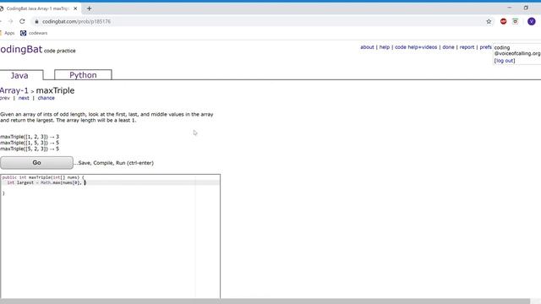Image resolution: width=541 pixels, height=304 pixels.
Task: Open the green extension icon in toolbar
Action: point(515,21)
